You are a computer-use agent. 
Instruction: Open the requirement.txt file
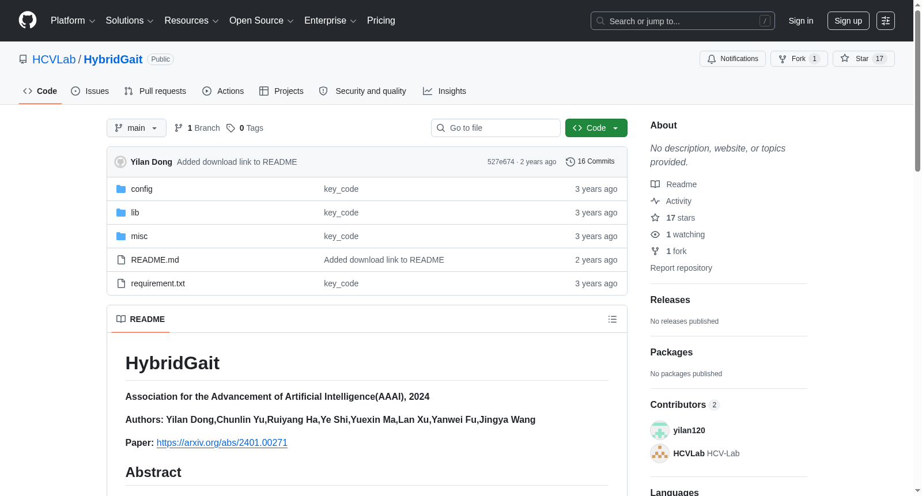tap(158, 283)
